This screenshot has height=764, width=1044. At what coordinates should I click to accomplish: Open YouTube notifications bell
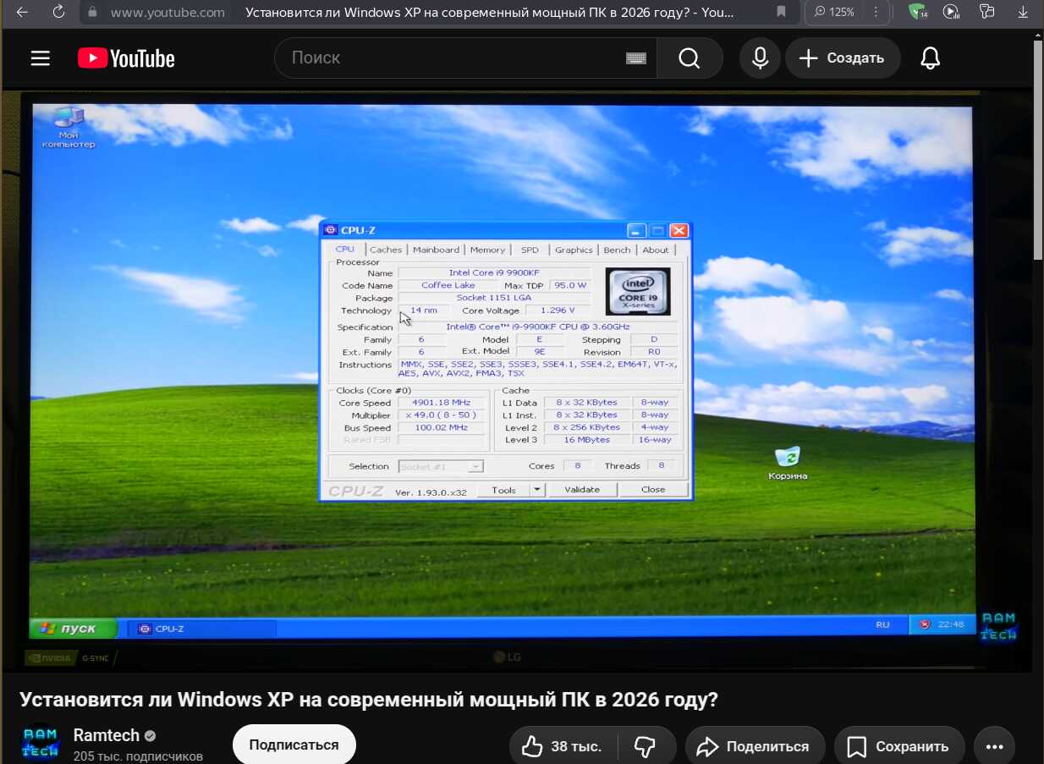coord(931,58)
